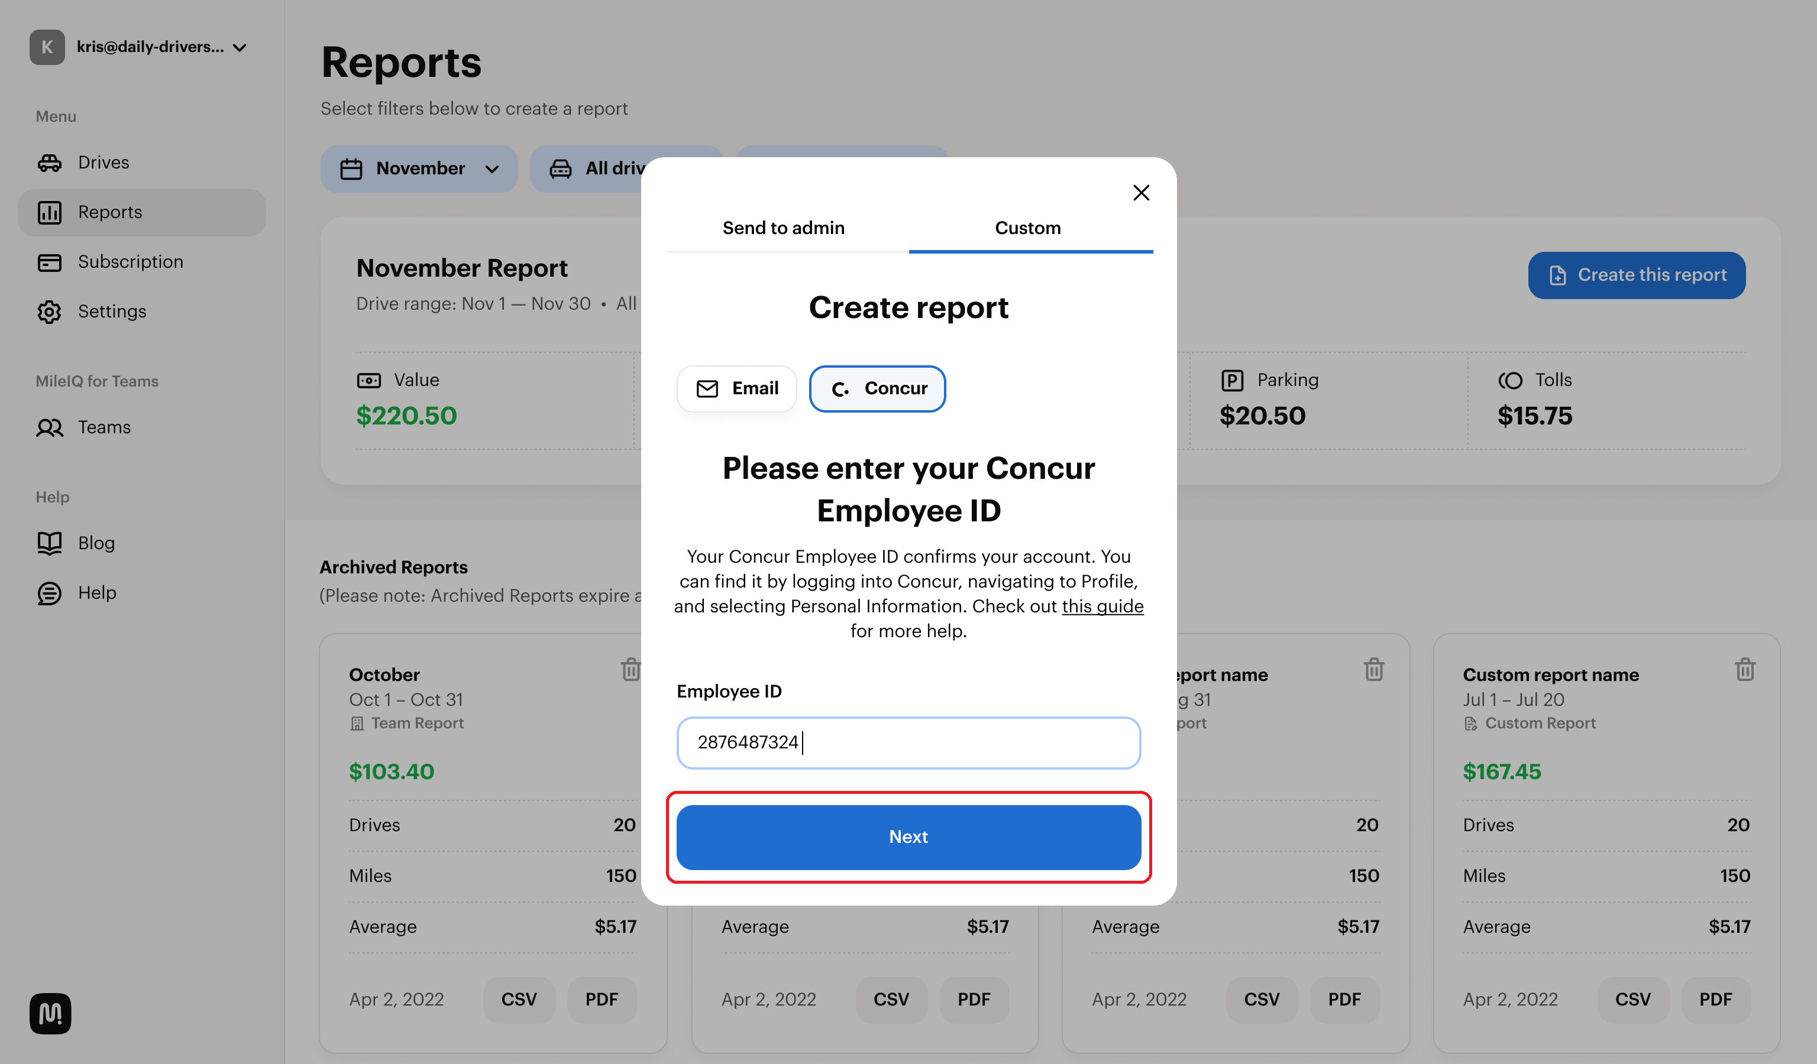
Task: Click the $103.40 October total
Action: point(392,771)
